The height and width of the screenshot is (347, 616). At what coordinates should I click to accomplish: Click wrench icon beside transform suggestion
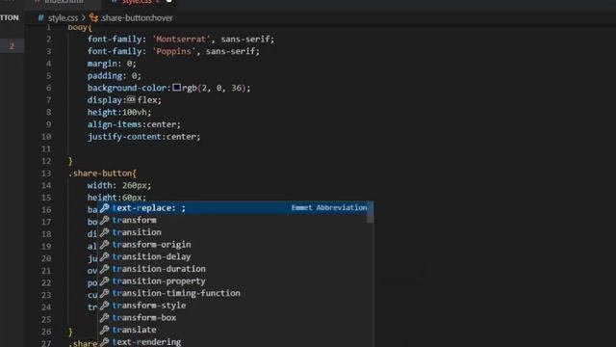(104, 220)
